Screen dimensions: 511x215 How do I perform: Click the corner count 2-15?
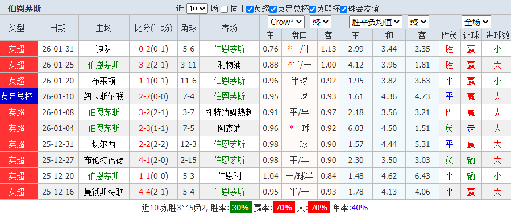pyautogui.click(x=188, y=161)
